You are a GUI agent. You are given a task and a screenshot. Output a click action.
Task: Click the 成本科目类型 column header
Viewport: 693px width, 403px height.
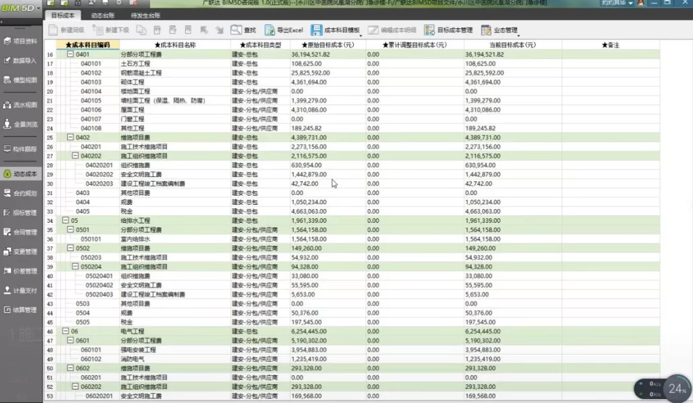(260, 45)
